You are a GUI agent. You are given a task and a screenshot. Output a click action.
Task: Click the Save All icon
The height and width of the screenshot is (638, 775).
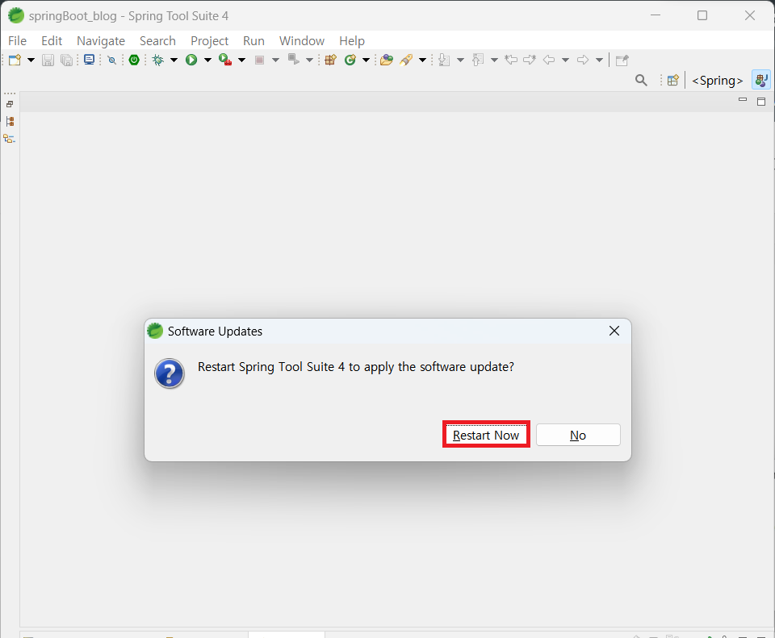coord(66,60)
